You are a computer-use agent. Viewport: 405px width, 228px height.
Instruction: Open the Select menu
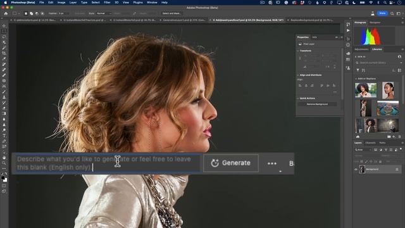(96, 3)
